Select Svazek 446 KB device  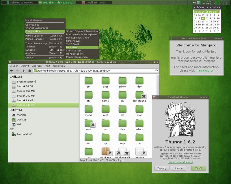tap(44, 105)
